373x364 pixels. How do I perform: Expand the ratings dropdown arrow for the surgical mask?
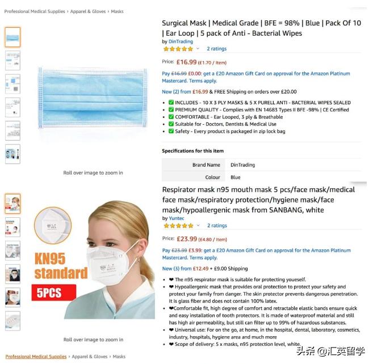point(198,49)
